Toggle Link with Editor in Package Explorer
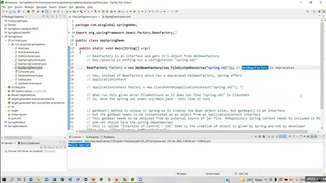The width and height of the screenshot is (326, 183). (x=47, y=16)
